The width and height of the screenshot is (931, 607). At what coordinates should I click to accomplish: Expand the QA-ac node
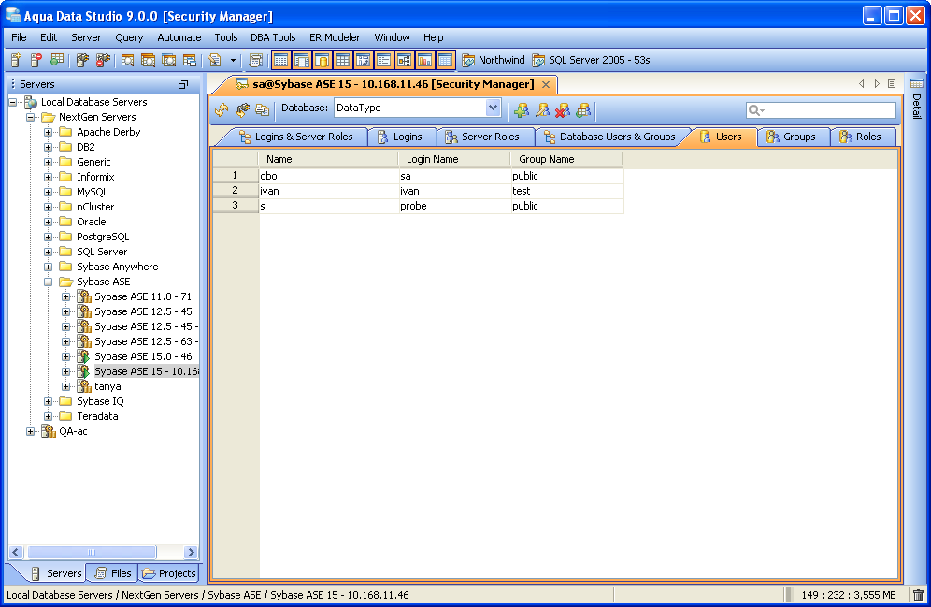pyautogui.click(x=30, y=431)
